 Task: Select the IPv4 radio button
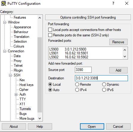77,90
